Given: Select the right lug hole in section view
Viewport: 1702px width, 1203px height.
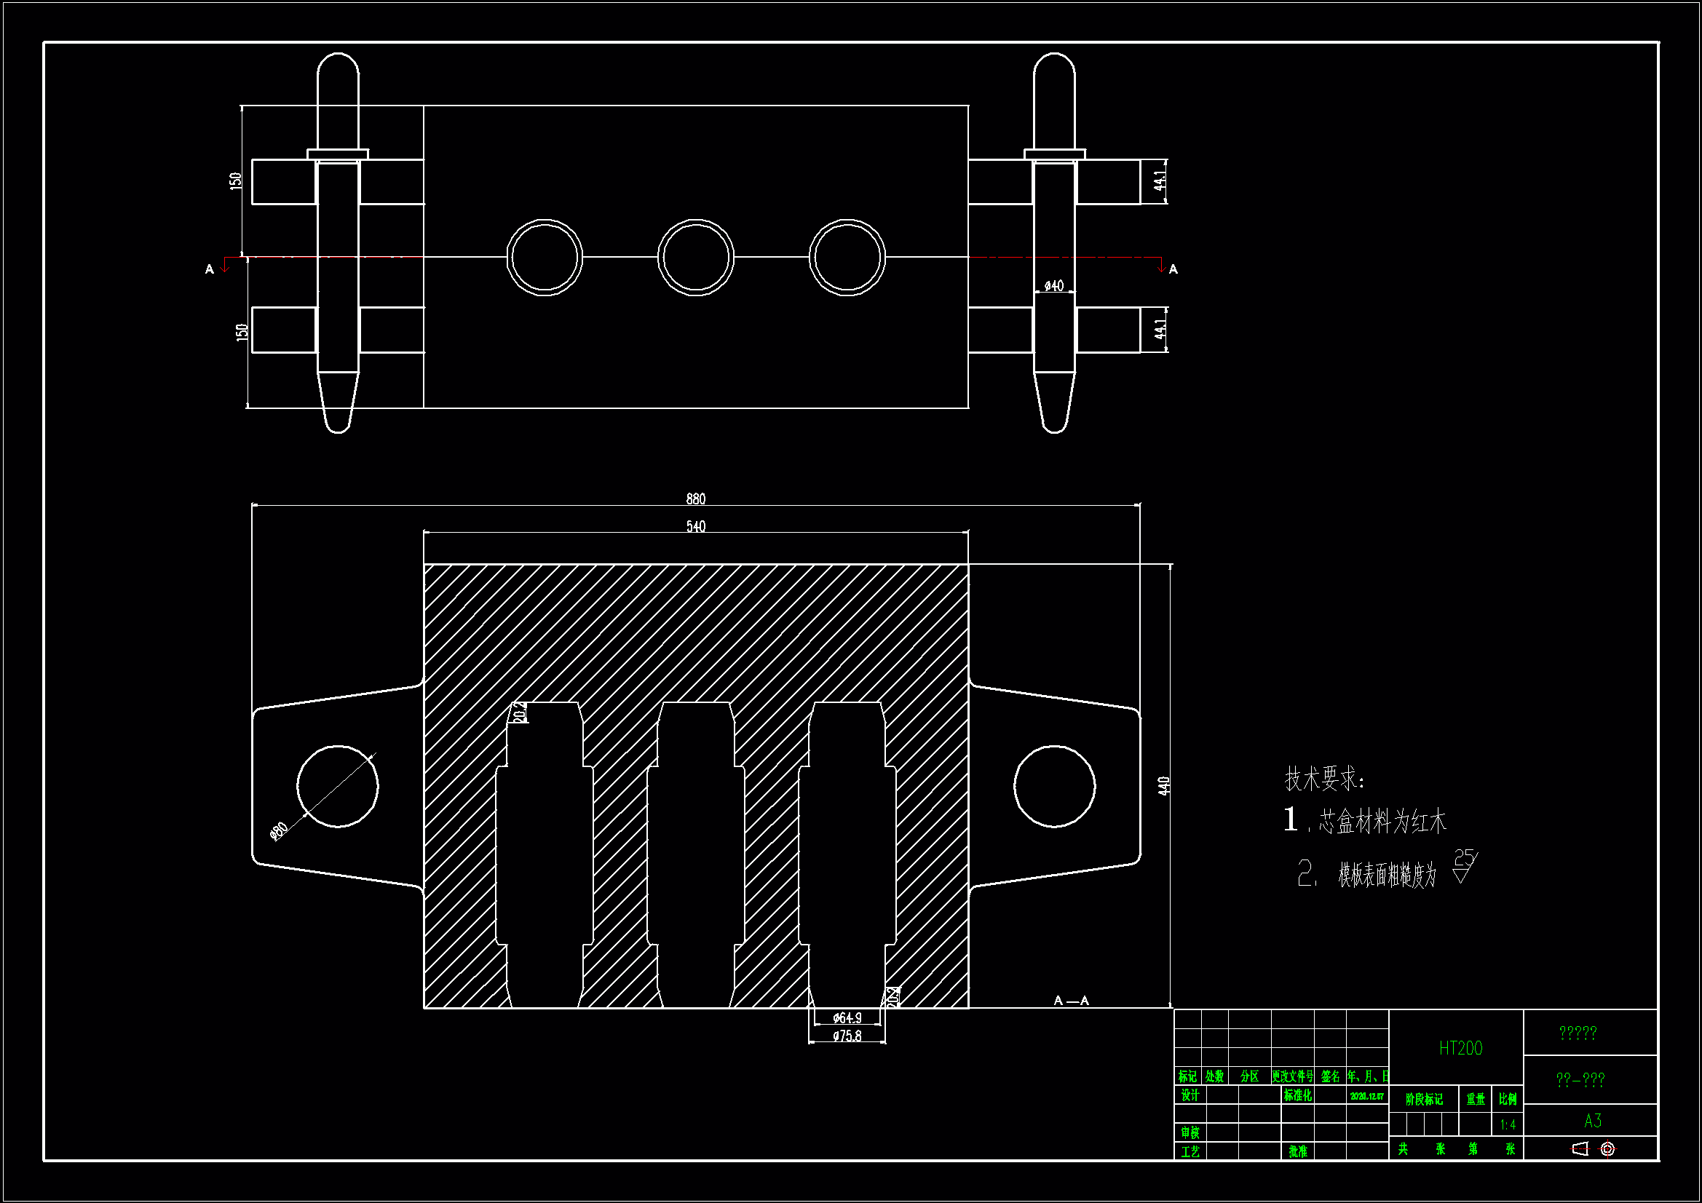Looking at the screenshot, I should pos(1054,786).
